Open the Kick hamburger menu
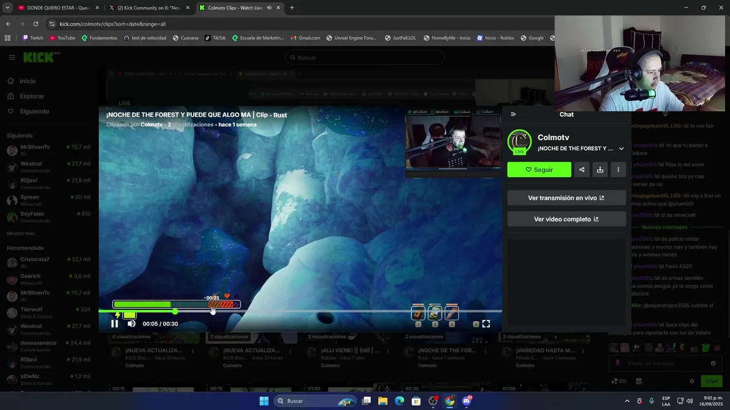The width and height of the screenshot is (730, 410). click(x=12, y=58)
